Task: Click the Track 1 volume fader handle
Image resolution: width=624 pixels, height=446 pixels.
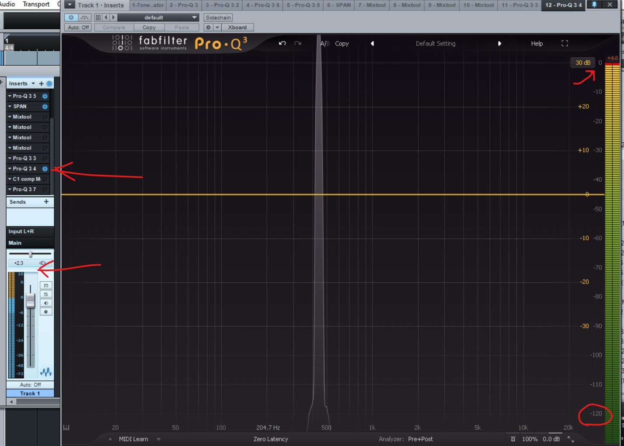Action: click(x=30, y=301)
